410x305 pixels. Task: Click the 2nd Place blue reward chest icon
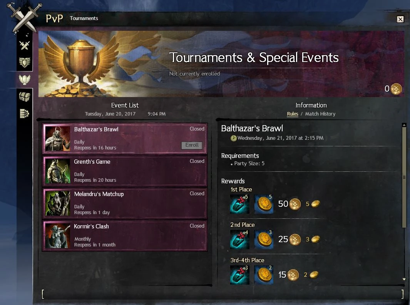pyautogui.click(x=239, y=240)
